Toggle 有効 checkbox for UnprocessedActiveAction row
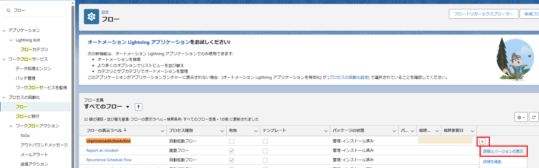Viewport: 539px width, 168px height. 232,141
